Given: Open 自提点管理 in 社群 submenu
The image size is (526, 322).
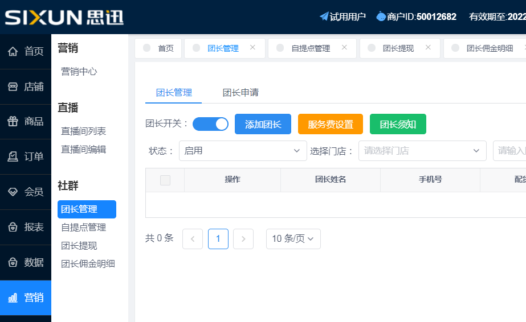Looking at the screenshot, I should (x=83, y=227).
